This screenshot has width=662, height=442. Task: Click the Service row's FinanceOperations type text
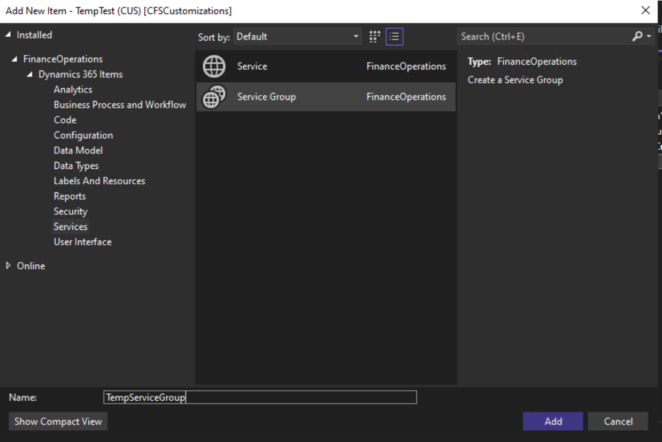point(406,66)
